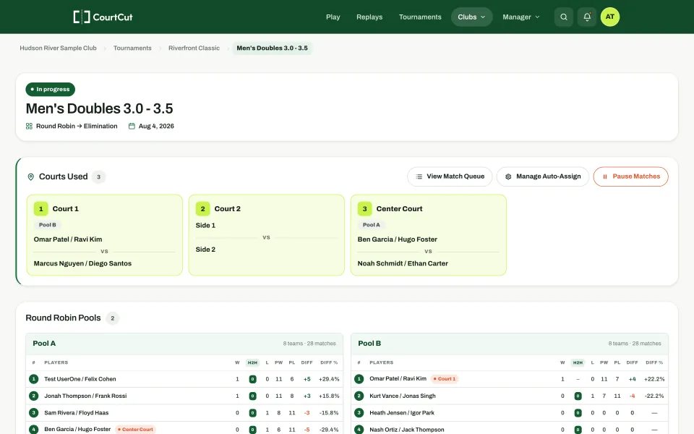The image size is (694, 434).
Task: Open the search icon in header
Action: (563, 17)
